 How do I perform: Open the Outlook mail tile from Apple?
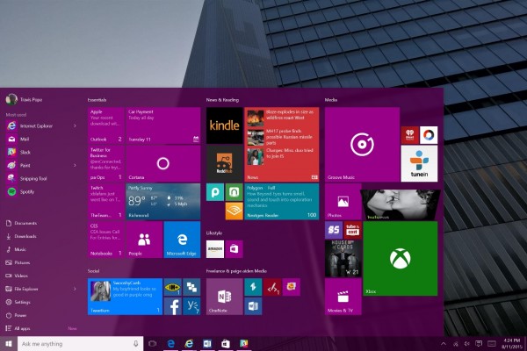click(x=106, y=125)
